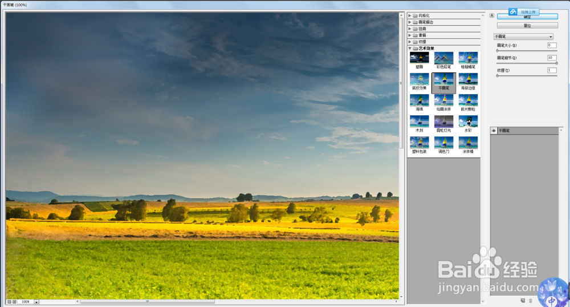Image resolution: width=570 pixels, height=307 pixels.
Task: Toggle visibility eye of 干画笔 effect layer
Action: pyautogui.click(x=494, y=131)
